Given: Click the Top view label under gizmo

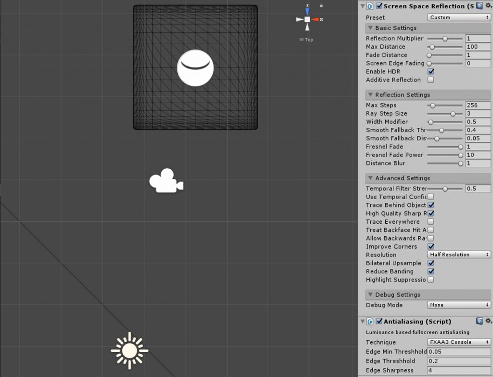Looking at the screenshot, I should point(306,40).
